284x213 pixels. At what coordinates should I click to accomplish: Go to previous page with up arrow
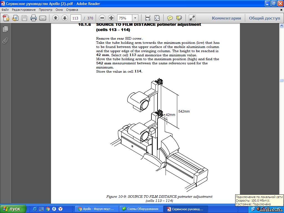point(55,18)
